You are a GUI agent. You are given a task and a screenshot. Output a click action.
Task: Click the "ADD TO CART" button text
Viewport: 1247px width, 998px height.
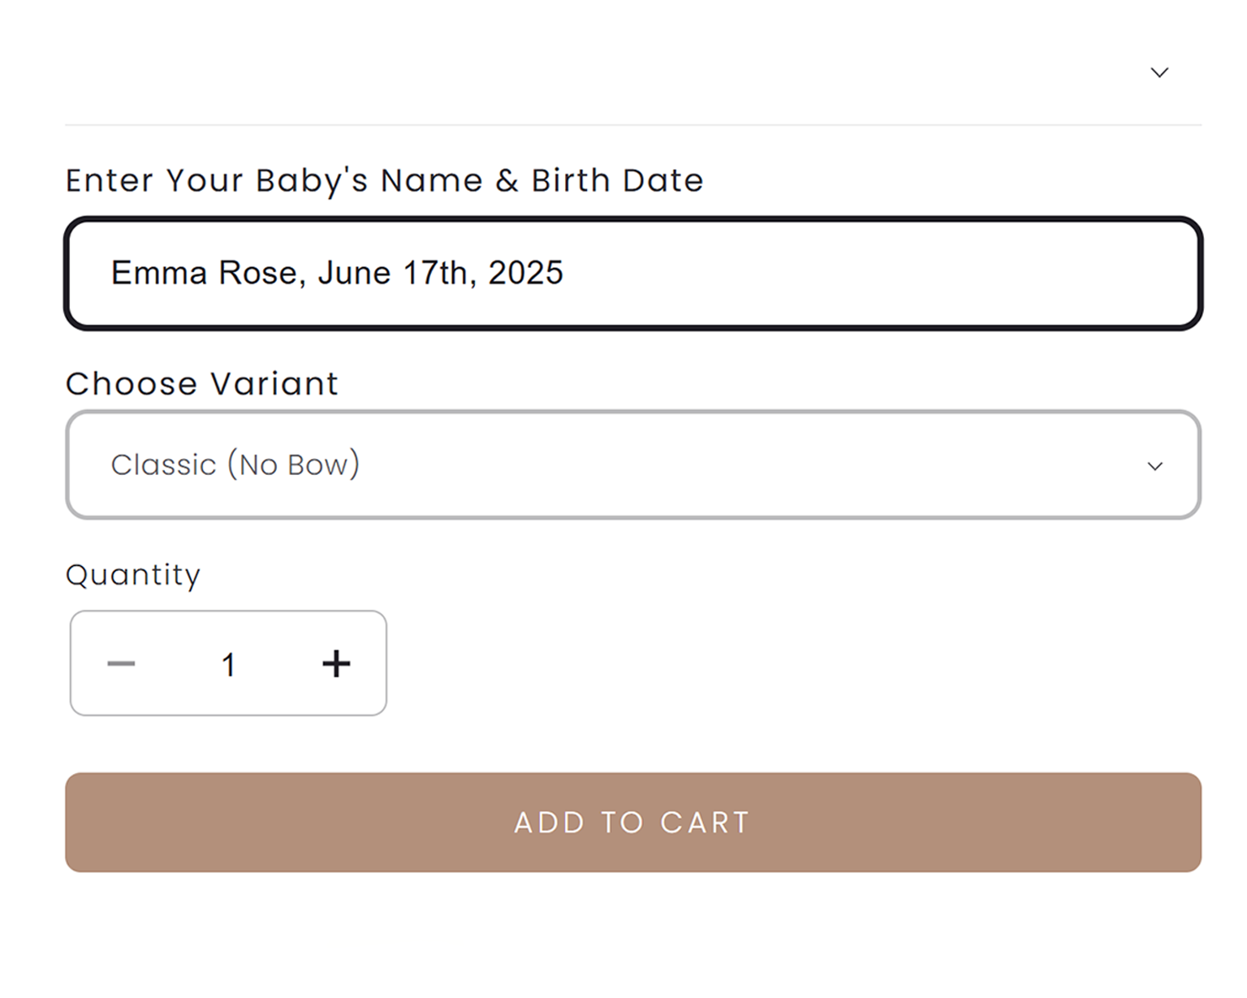tap(632, 823)
